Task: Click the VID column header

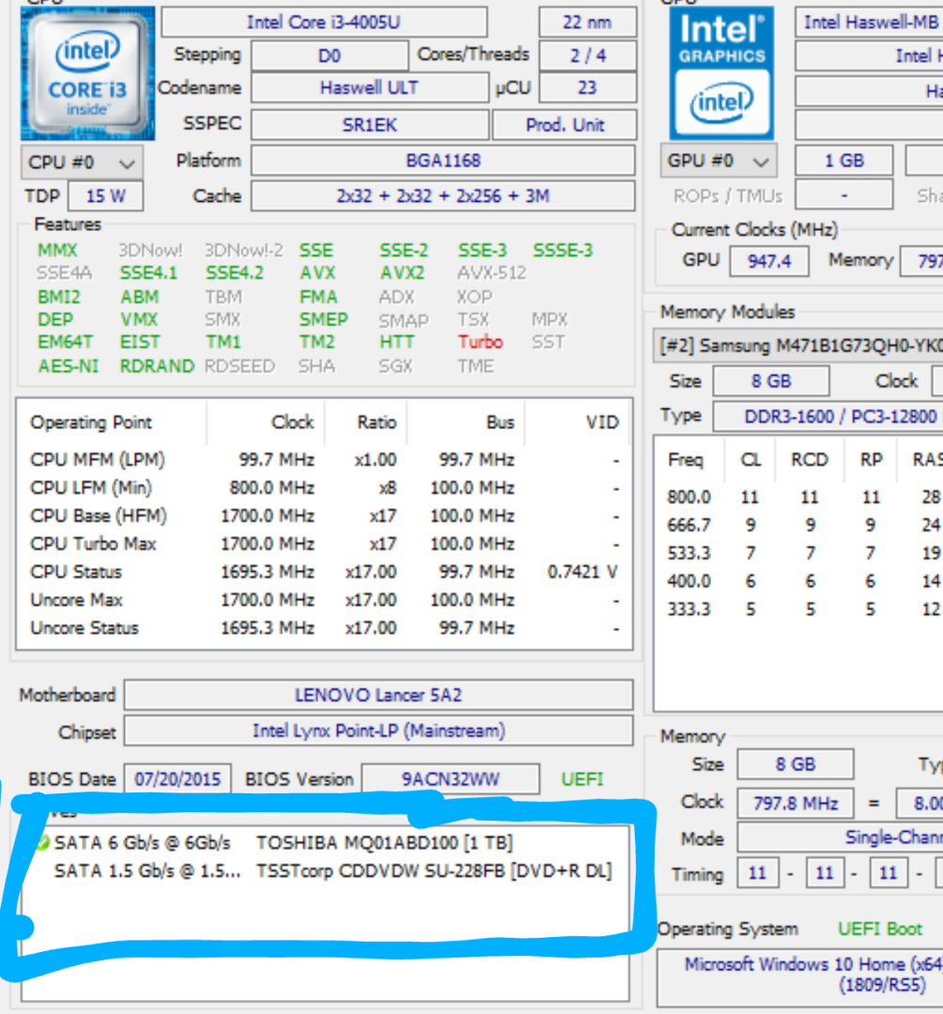Action: (602, 422)
